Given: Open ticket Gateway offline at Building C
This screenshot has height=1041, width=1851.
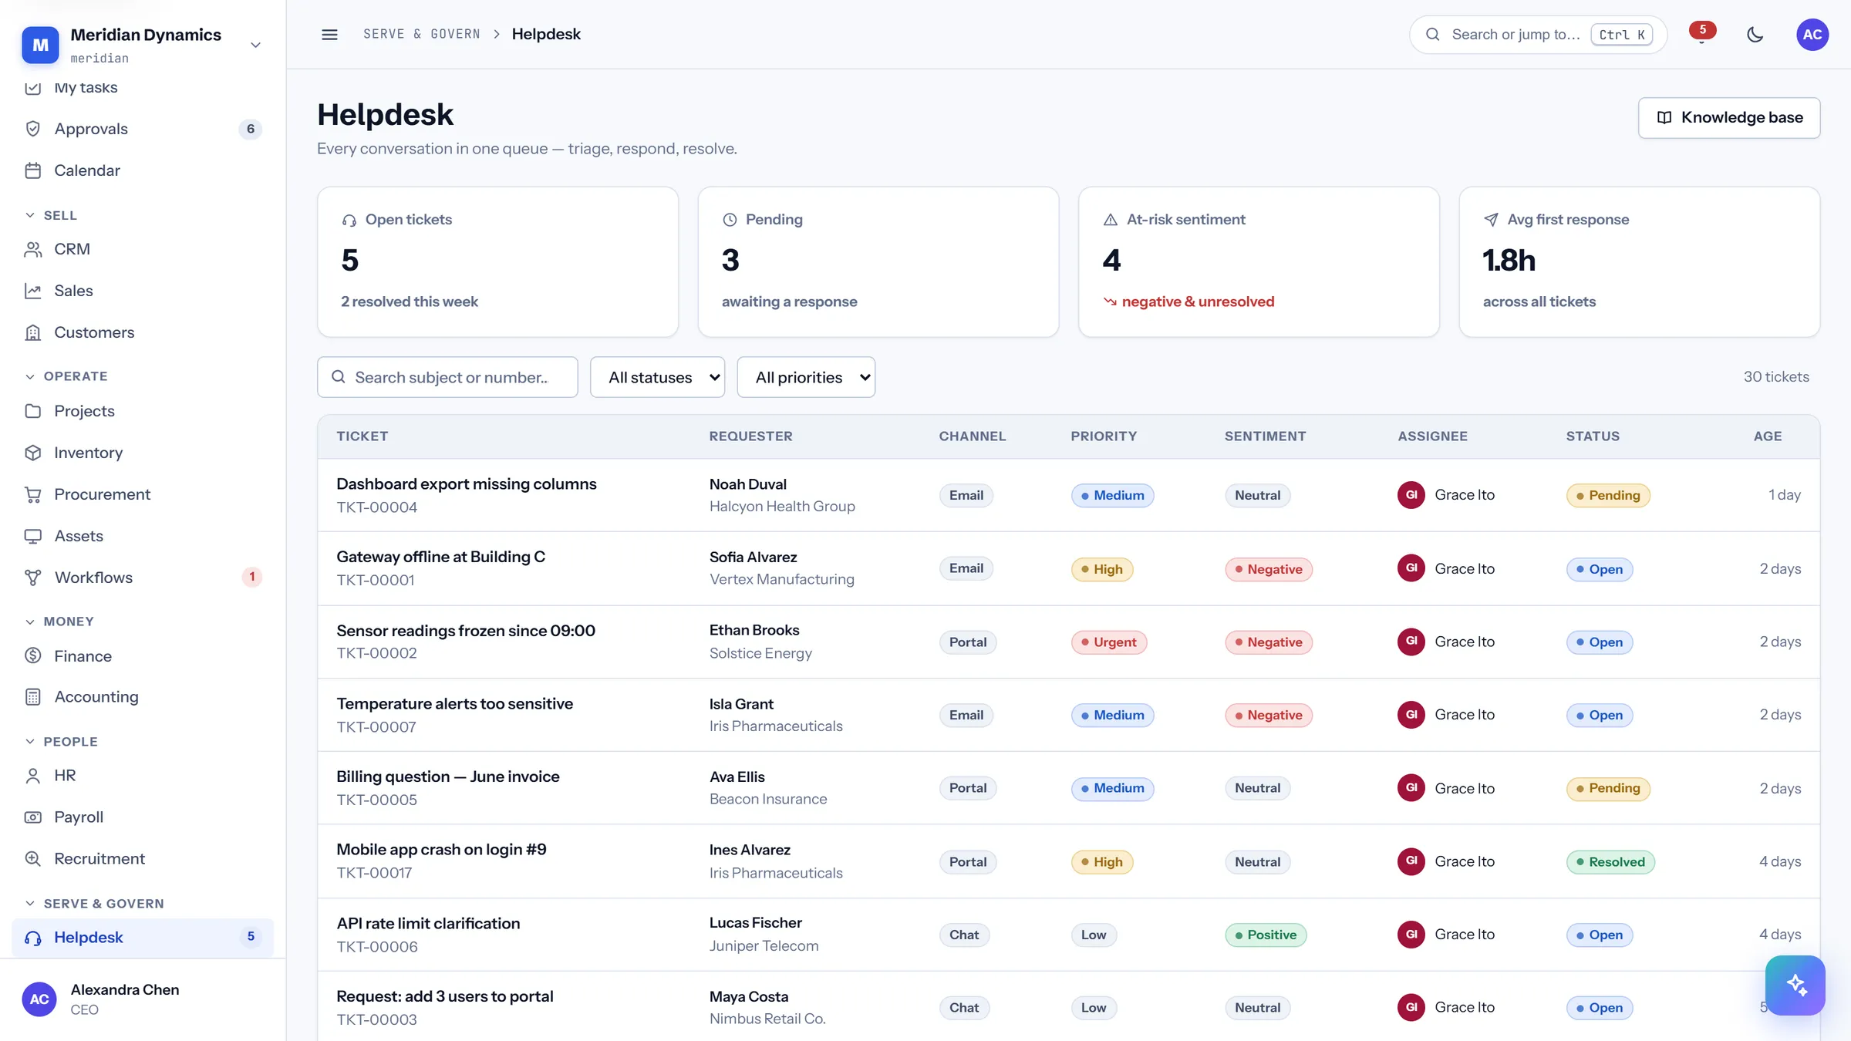Looking at the screenshot, I should click(440, 557).
